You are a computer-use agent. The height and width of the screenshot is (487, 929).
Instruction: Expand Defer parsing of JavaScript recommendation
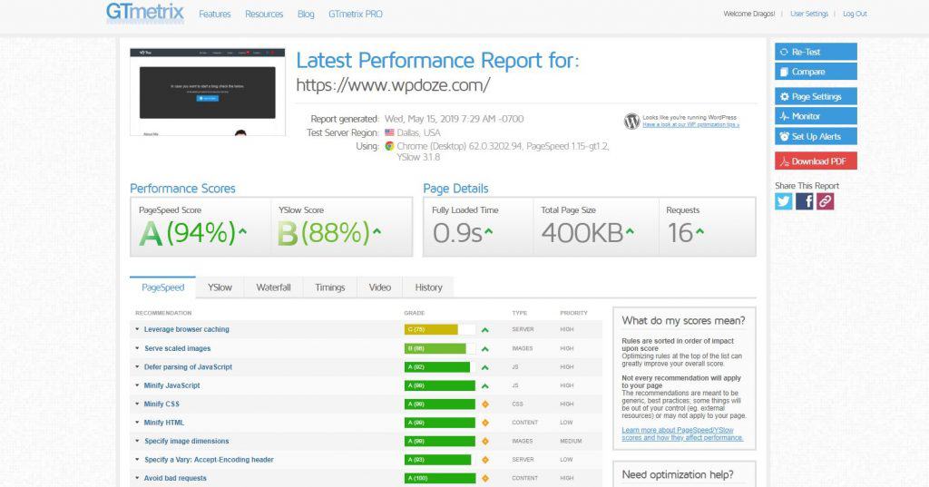pyautogui.click(x=188, y=366)
